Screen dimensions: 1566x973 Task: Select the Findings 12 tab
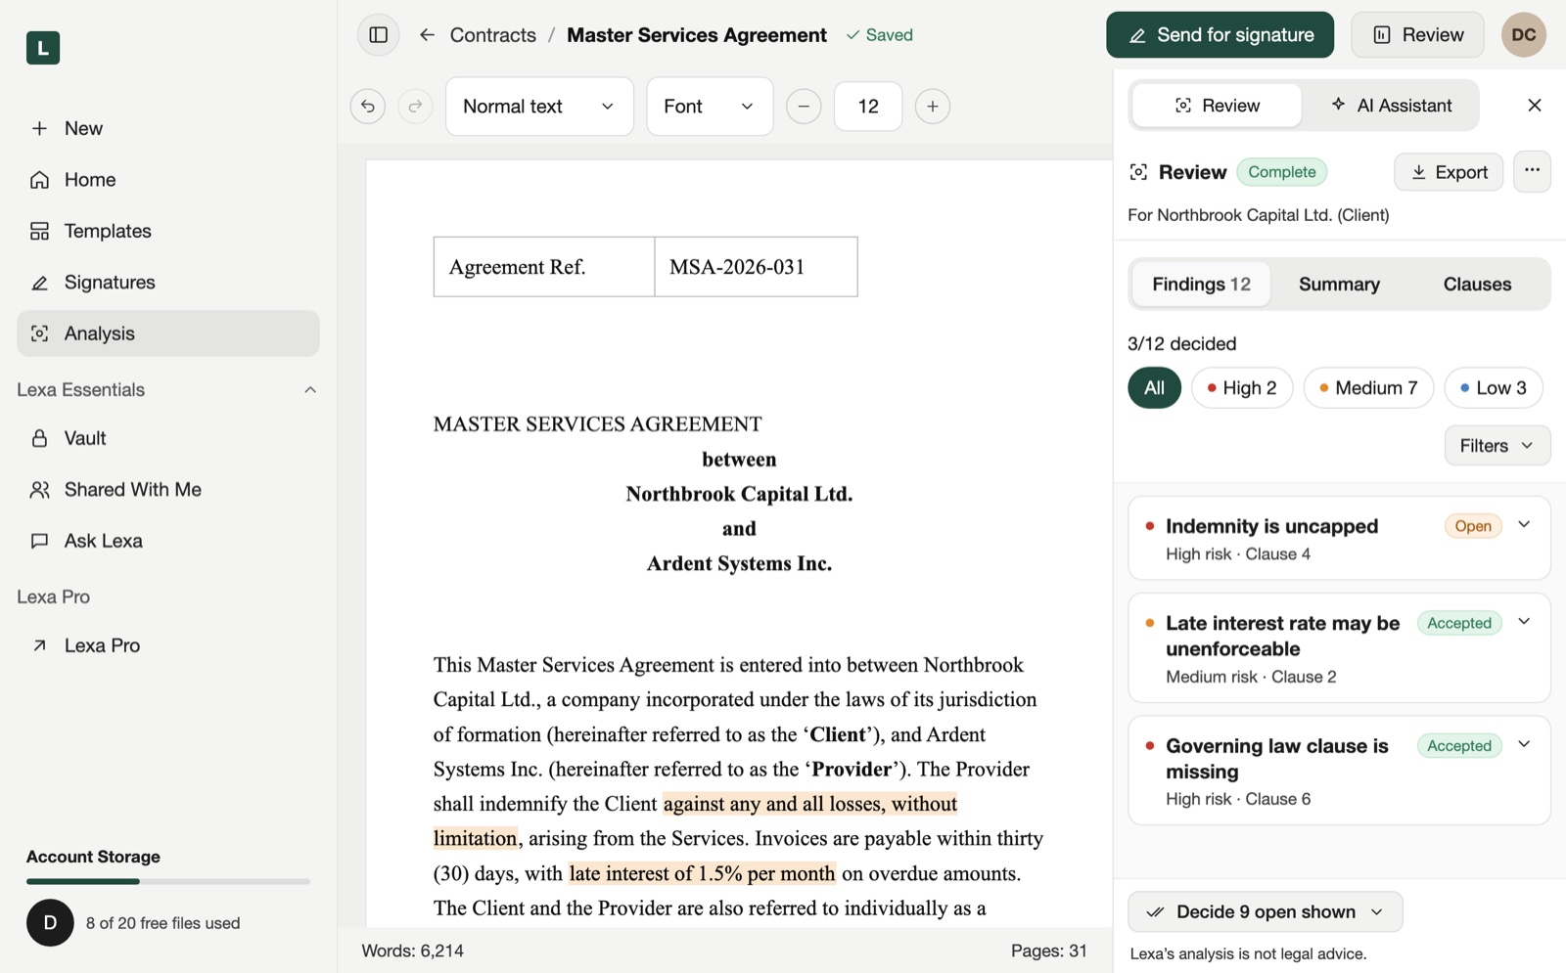[1202, 285]
